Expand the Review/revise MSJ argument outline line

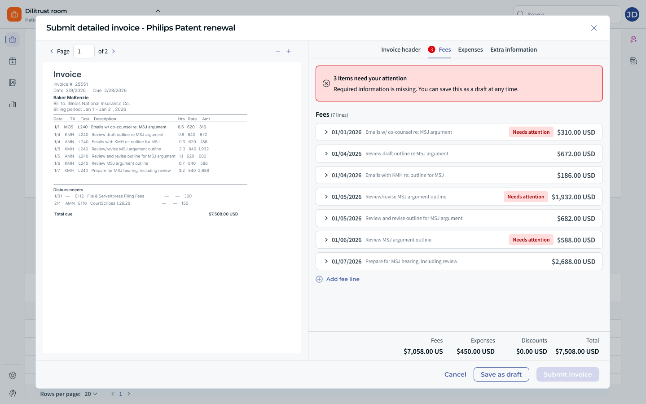click(x=326, y=197)
